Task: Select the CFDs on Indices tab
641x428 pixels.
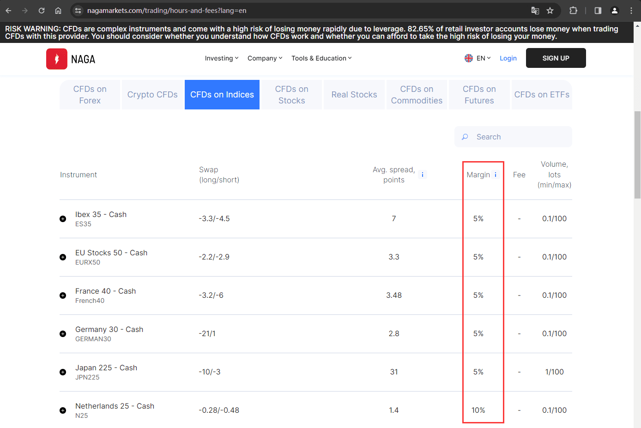Action: [222, 95]
